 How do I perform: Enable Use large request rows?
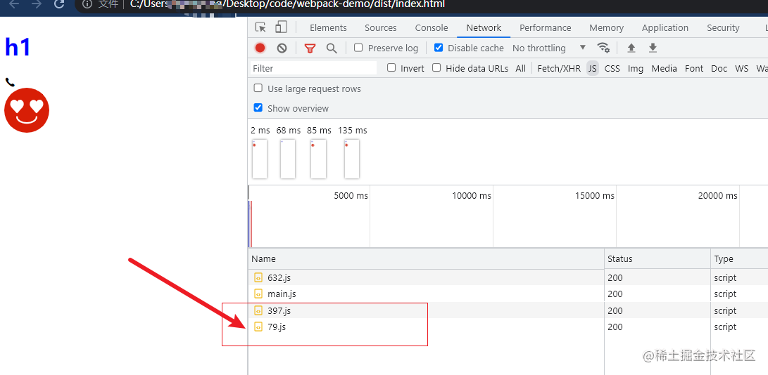click(258, 88)
